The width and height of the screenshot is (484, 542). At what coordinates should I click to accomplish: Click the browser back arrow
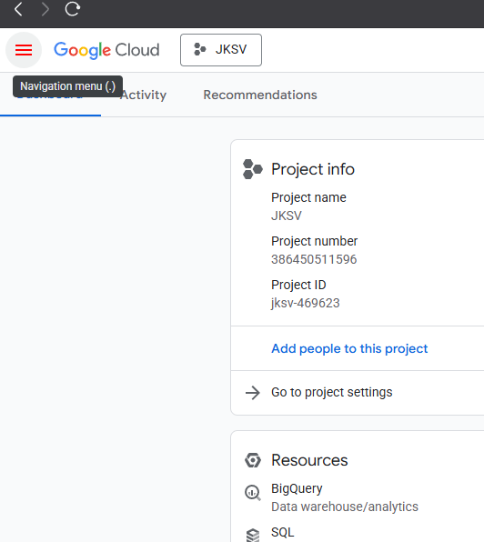pyautogui.click(x=18, y=9)
